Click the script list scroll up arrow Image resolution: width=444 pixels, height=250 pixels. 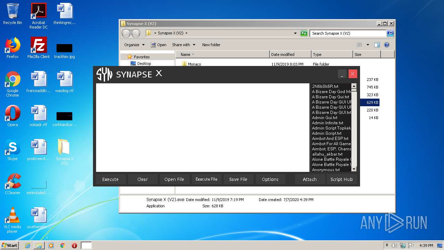pos(354,86)
